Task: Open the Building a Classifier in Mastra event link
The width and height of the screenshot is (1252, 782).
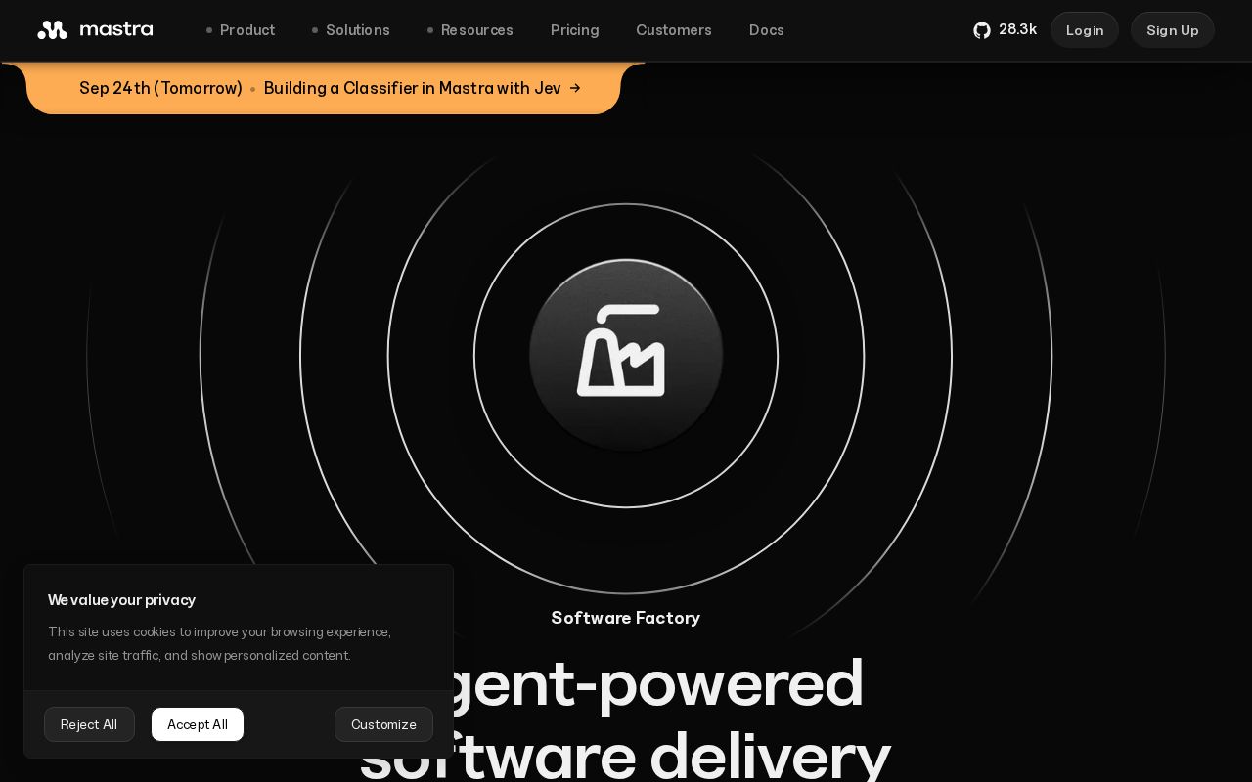Action: click(x=412, y=88)
